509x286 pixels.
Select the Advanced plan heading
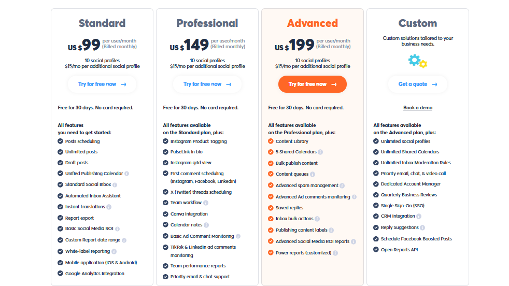point(313,23)
